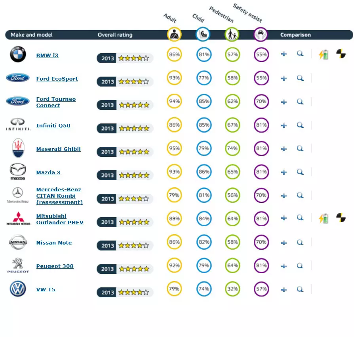Image resolution: width=354 pixels, height=337 pixels.
Task: Click the Volkswagen logo
Action: click(x=18, y=289)
